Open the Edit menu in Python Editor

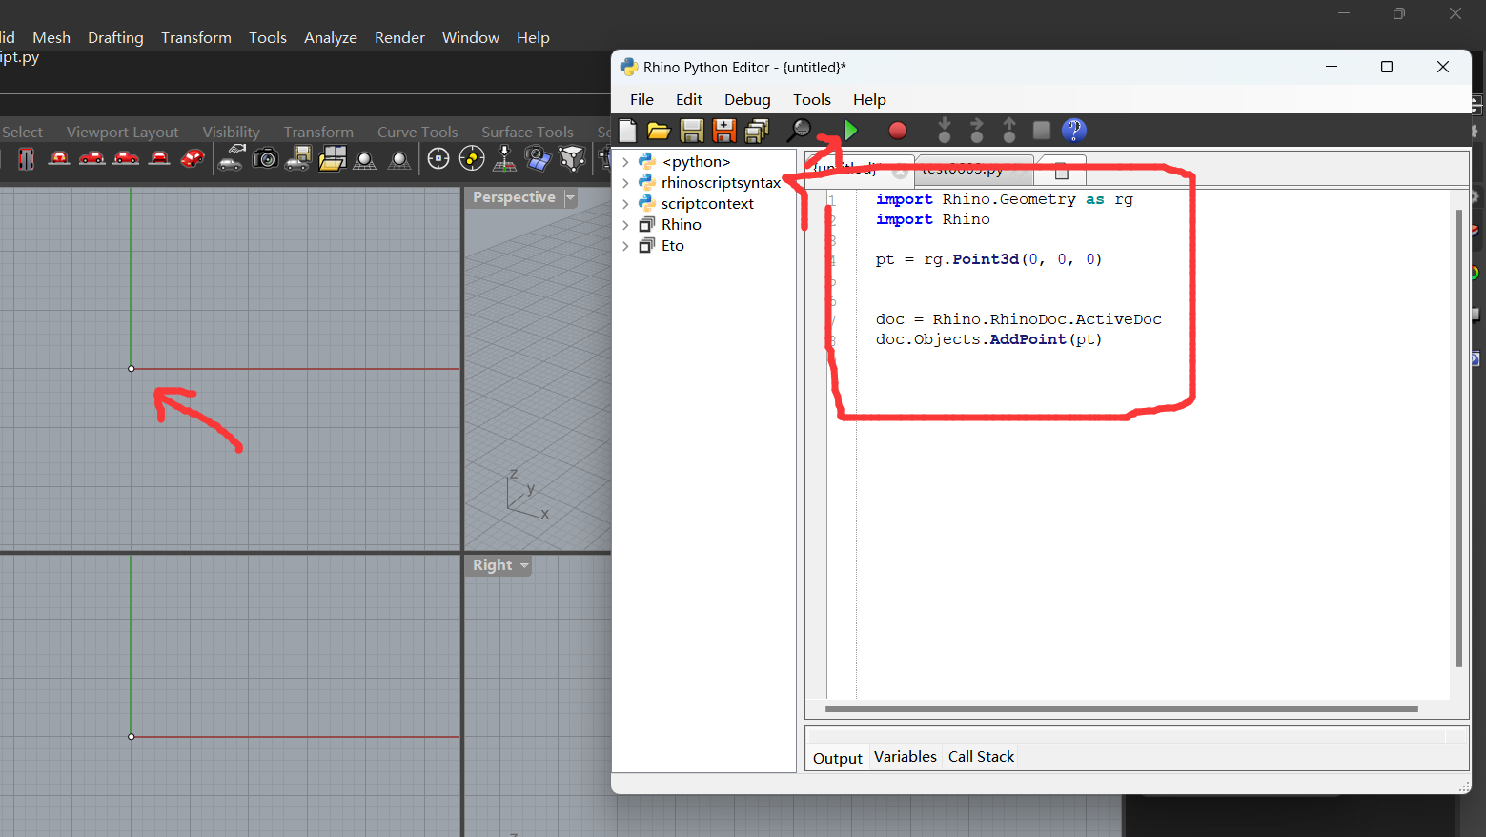point(689,99)
